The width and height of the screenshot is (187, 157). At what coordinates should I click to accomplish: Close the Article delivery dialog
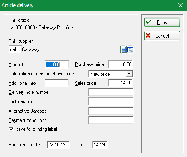180,5
